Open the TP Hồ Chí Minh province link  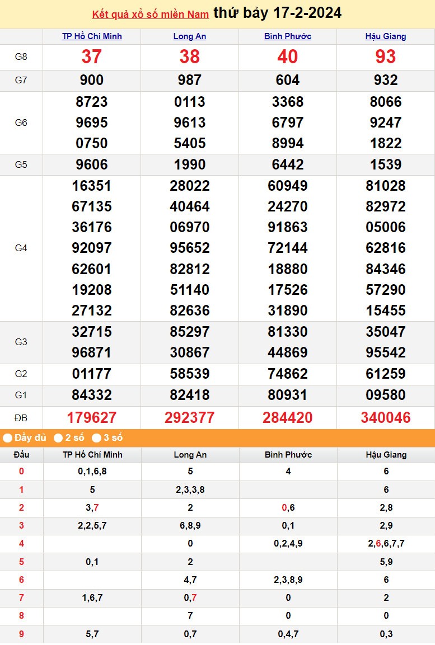92,36
